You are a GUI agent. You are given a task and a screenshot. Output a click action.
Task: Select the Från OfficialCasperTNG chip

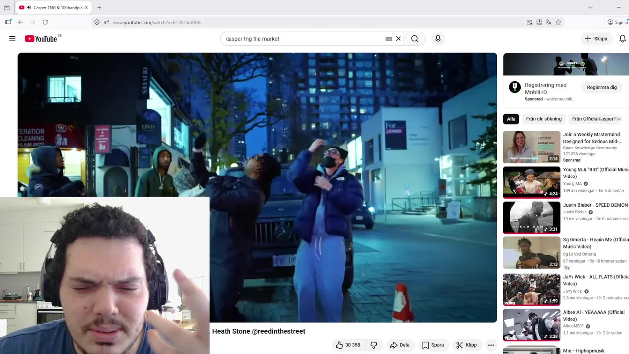pyautogui.click(x=598, y=119)
